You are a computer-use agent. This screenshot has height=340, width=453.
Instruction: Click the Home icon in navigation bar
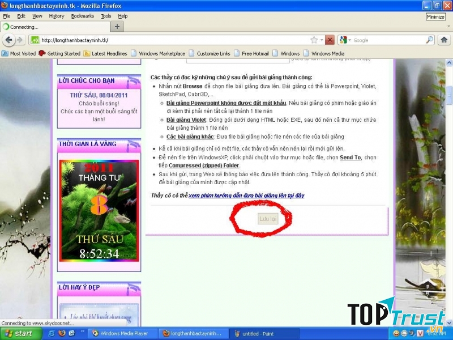coord(445,40)
